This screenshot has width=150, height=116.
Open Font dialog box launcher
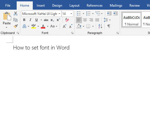click(72, 33)
